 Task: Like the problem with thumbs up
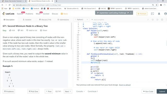10,30
